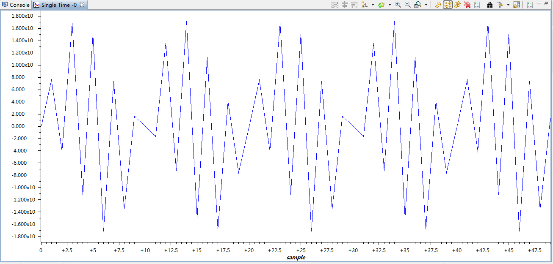Click the rightmost properties list icon
Viewport: 553px width, 264px height.
click(530, 5)
